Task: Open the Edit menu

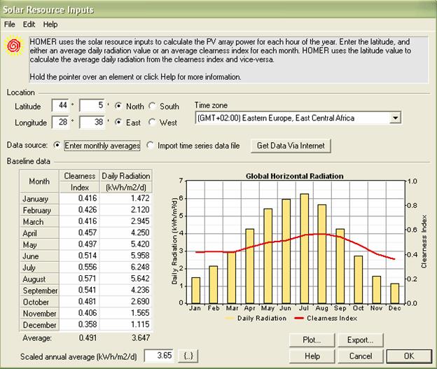Action: (x=29, y=24)
